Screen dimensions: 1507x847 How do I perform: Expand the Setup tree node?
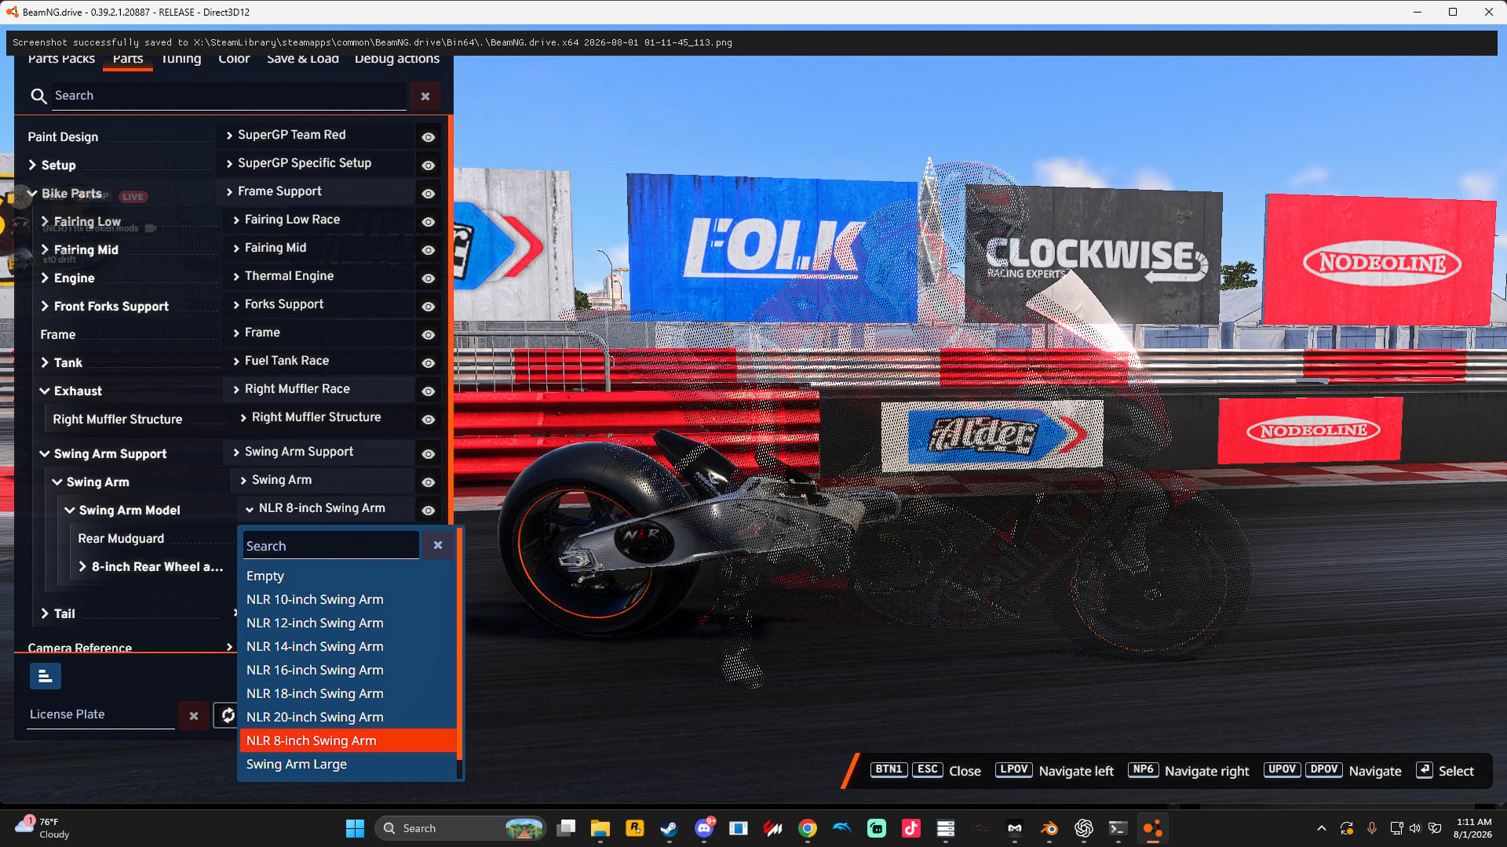click(x=32, y=165)
